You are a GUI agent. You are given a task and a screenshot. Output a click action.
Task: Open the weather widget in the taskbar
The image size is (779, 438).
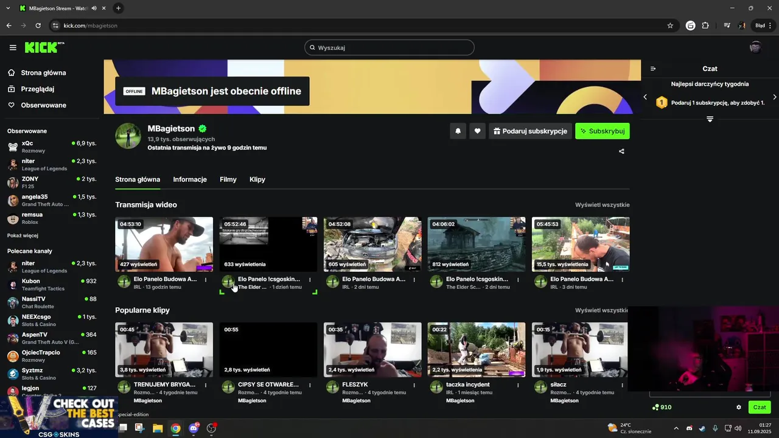(x=629, y=428)
